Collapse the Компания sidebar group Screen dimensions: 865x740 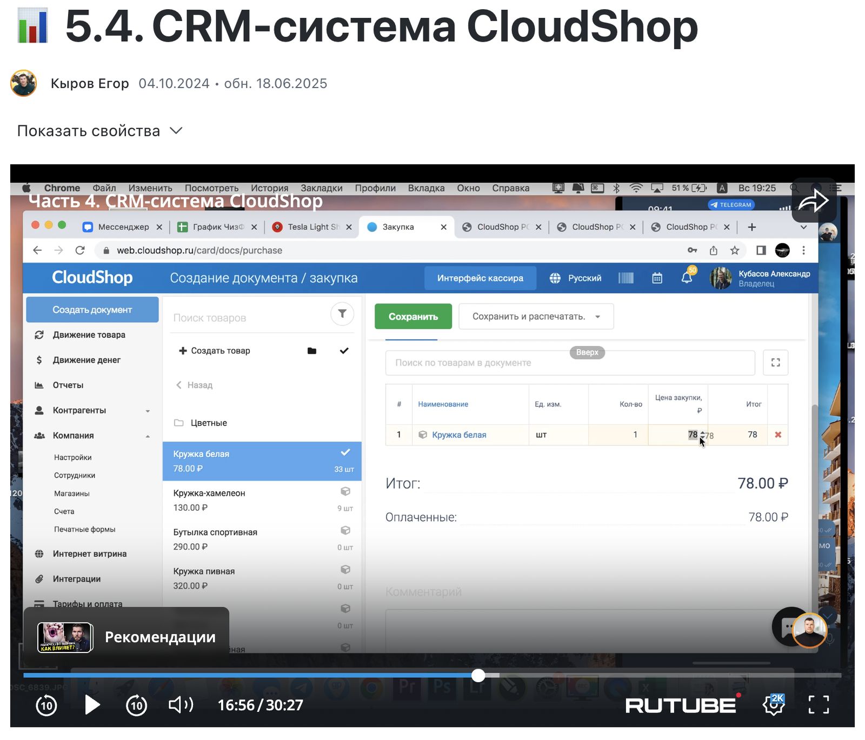[x=92, y=436]
